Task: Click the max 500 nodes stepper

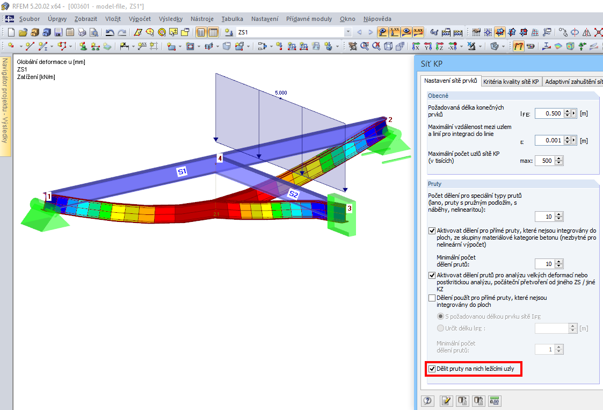Action: pos(559,161)
